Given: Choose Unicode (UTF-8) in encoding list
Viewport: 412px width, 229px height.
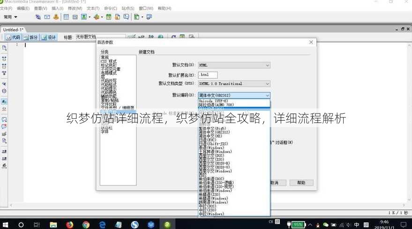Looking at the screenshot, I should pyautogui.click(x=234, y=101).
